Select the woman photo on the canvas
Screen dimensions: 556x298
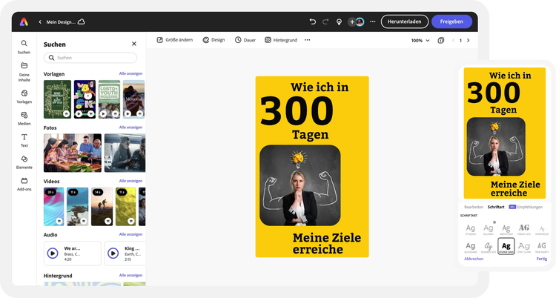pos(300,185)
